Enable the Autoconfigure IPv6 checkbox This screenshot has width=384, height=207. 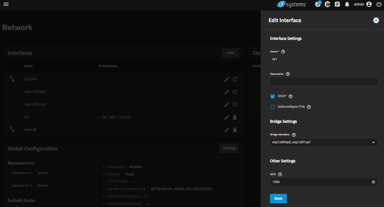[x=273, y=107]
